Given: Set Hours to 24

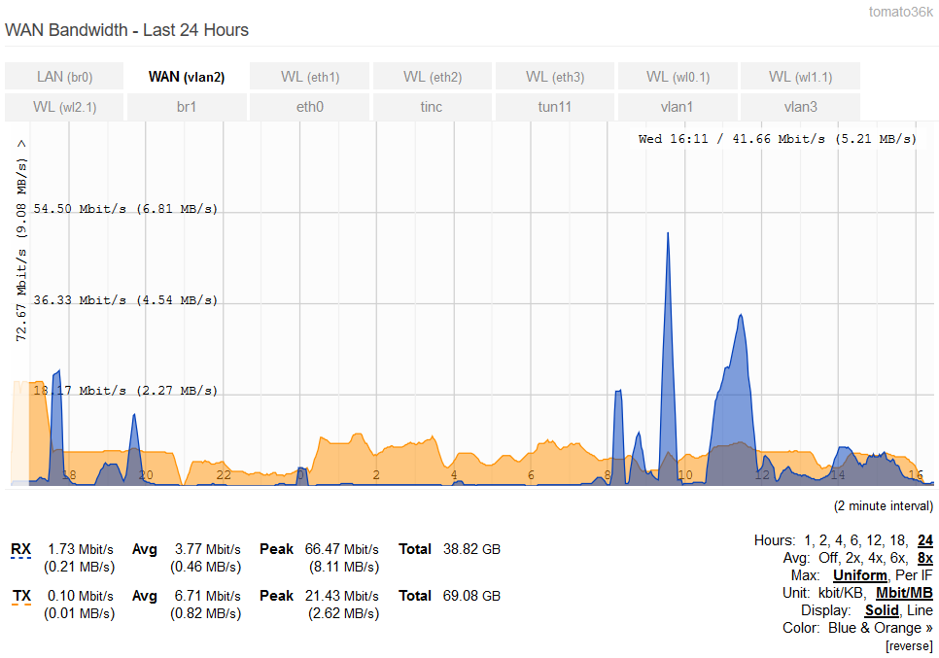Looking at the screenshot, I should click(x=925, y=540).
